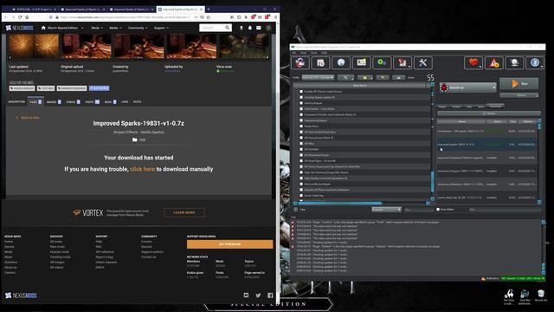Image resolution: width=554 pixels, height=312 pixels.
Task: Enable HD Stone Quarry and Clay Deposit mod
Action: (301, 166)
